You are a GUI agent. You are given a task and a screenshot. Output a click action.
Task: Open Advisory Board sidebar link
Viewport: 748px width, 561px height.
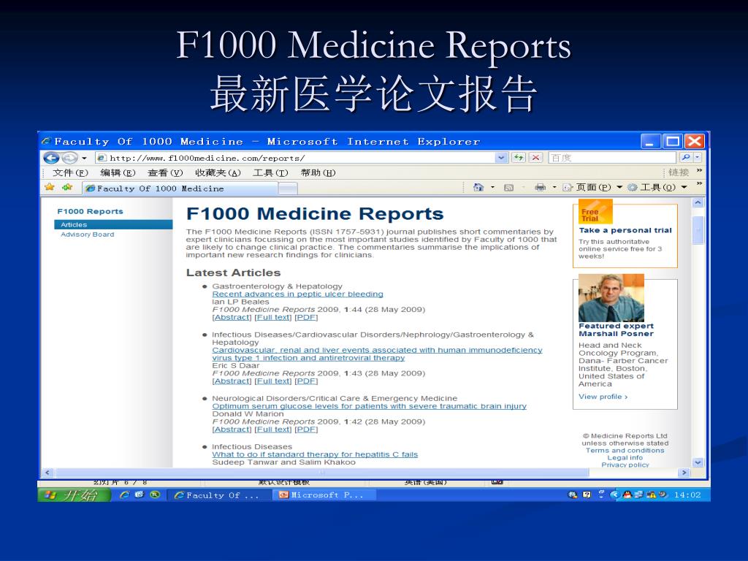[88, 234]
